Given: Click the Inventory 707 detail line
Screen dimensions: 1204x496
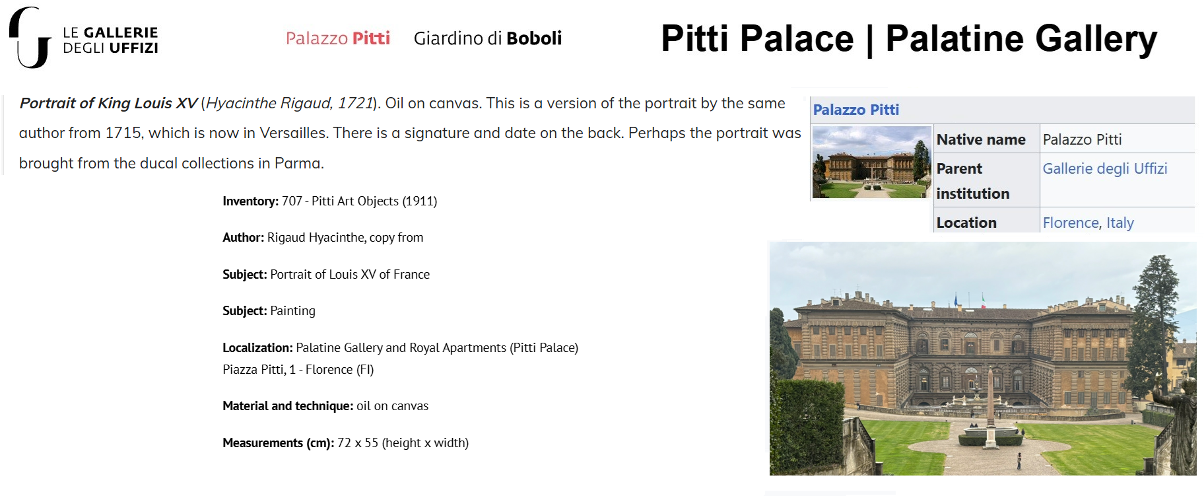Looking at the screenshot, I should (x=329, y=201).
